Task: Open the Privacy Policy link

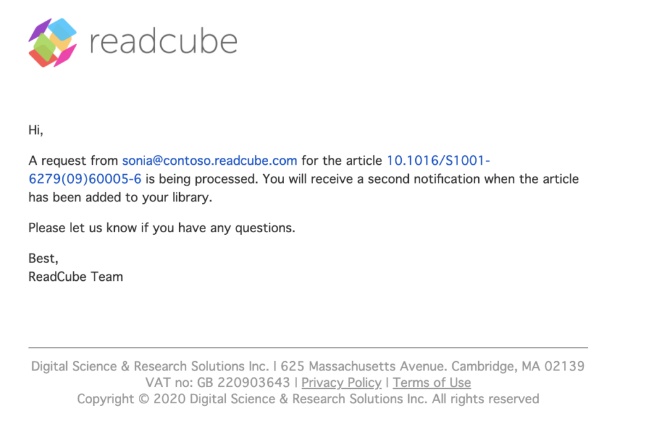Action: (x=341, y=383)
